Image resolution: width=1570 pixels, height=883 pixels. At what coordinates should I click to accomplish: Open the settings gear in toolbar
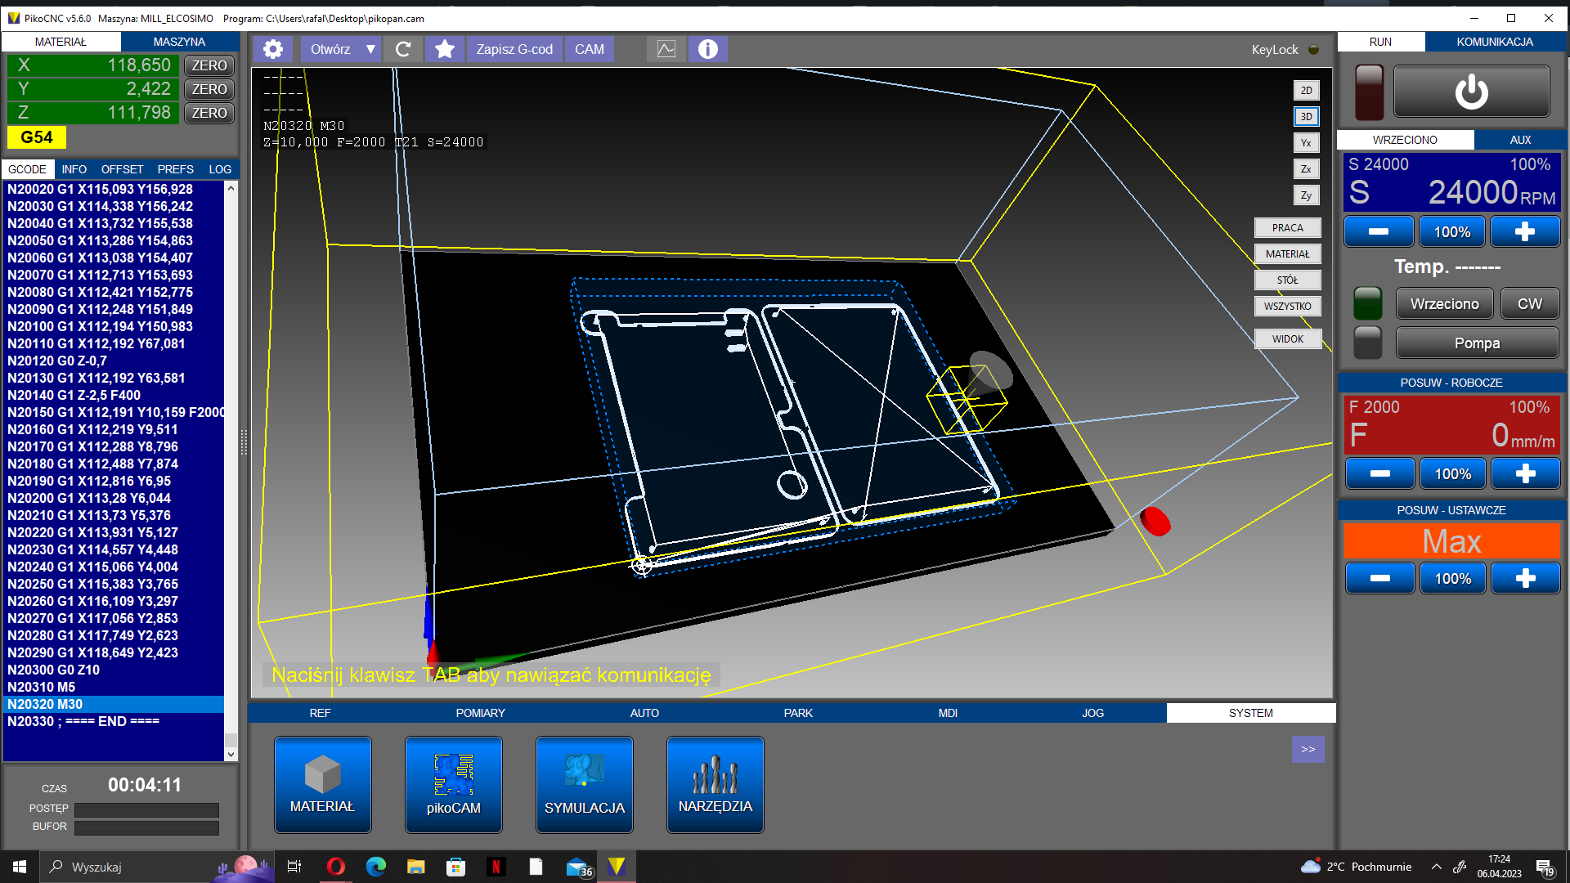(x=273, y=49)
